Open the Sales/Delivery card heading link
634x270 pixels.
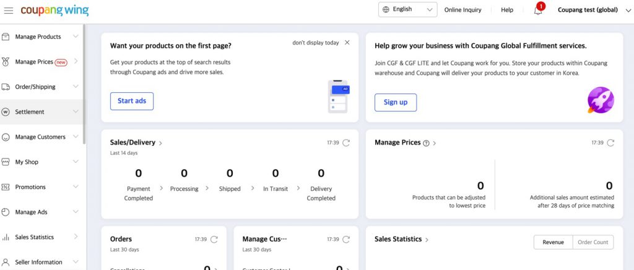pos(136,142)
